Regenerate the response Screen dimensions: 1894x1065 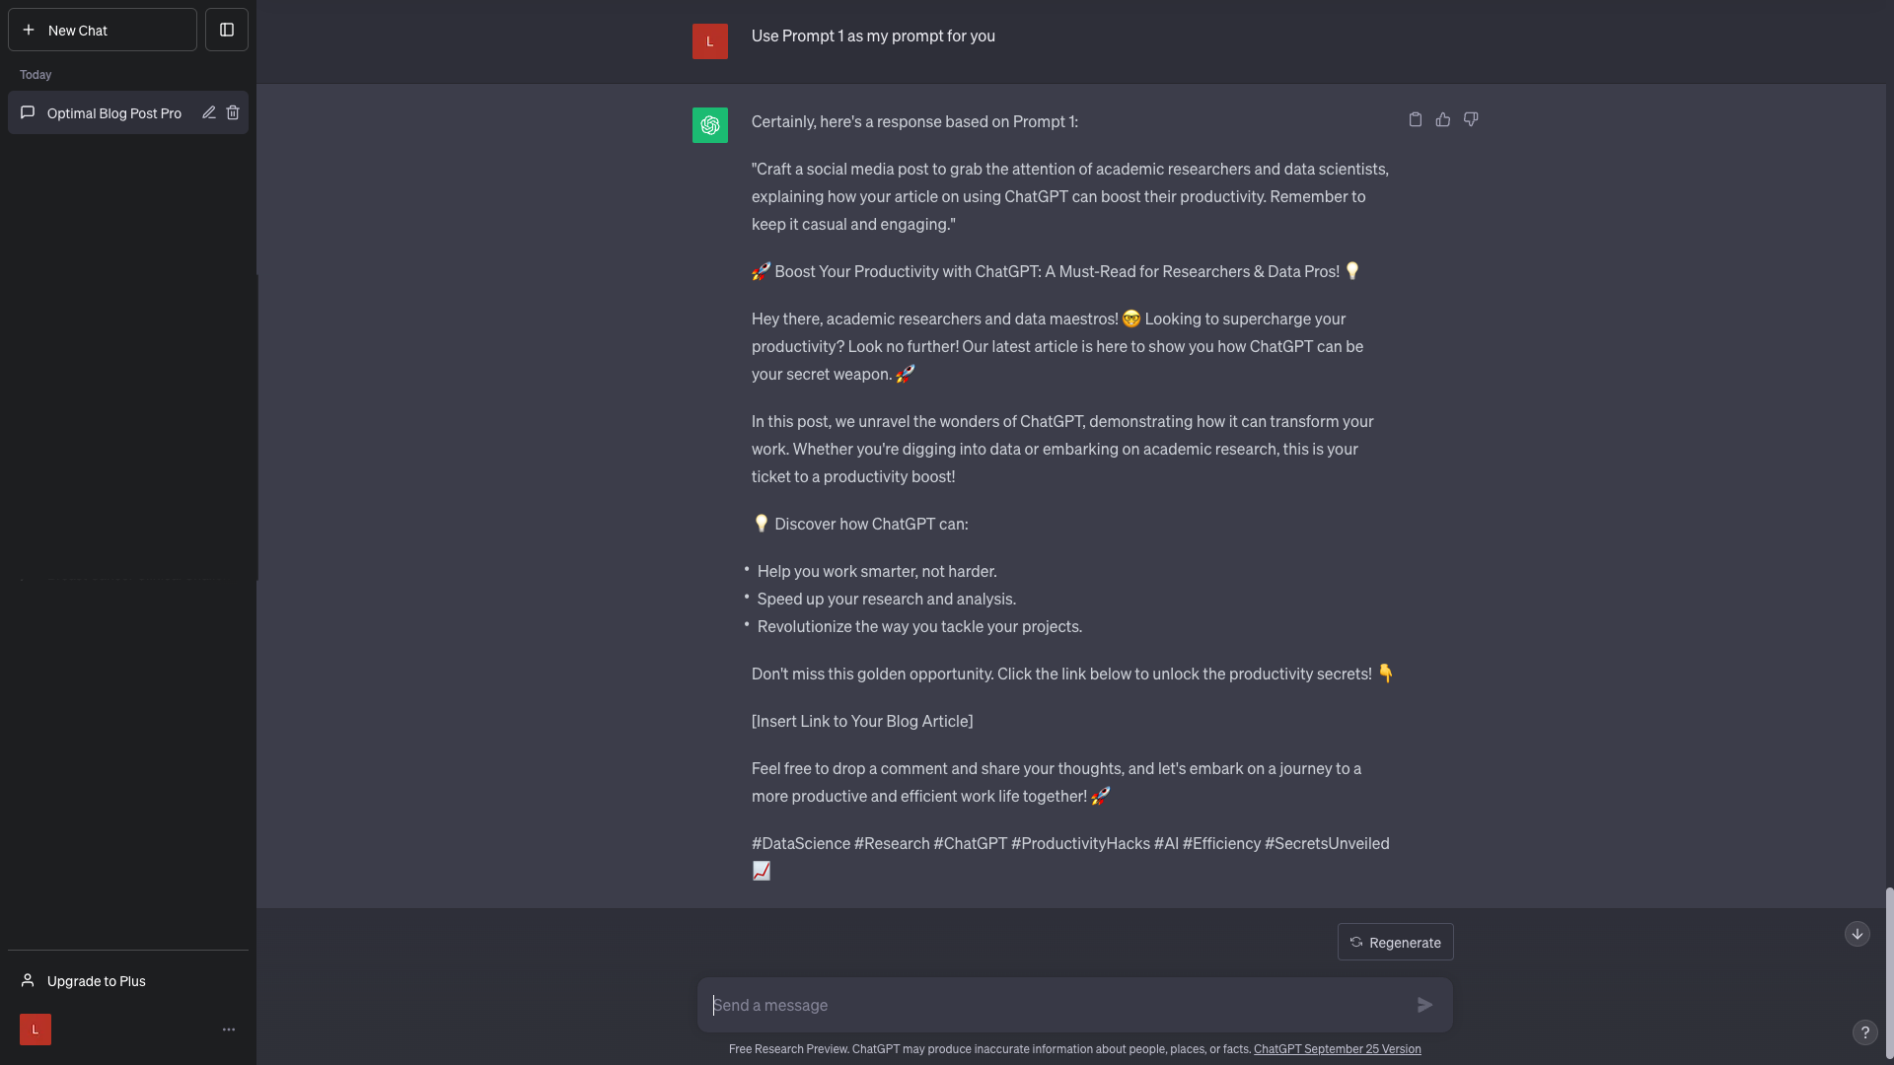[x=1395, y=942]
